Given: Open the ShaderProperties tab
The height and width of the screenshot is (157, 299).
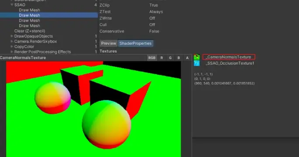Looking at the screenshot, I should (135, 43).
